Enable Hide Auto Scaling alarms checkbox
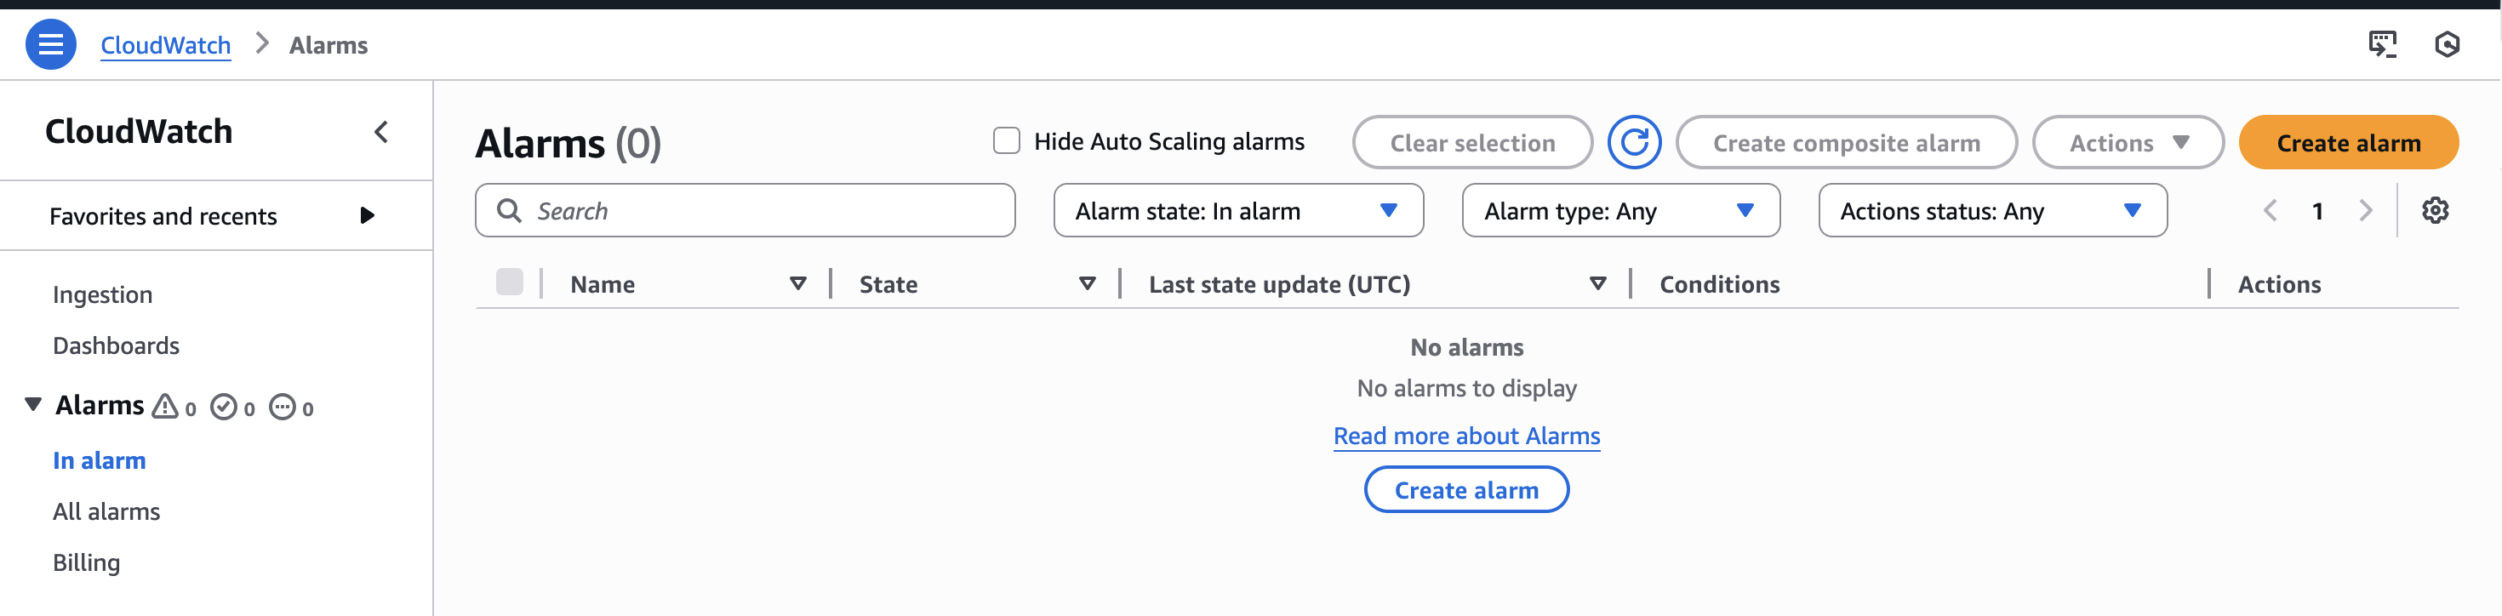The image size is (2502, 616). click(x=1006, y=142)
